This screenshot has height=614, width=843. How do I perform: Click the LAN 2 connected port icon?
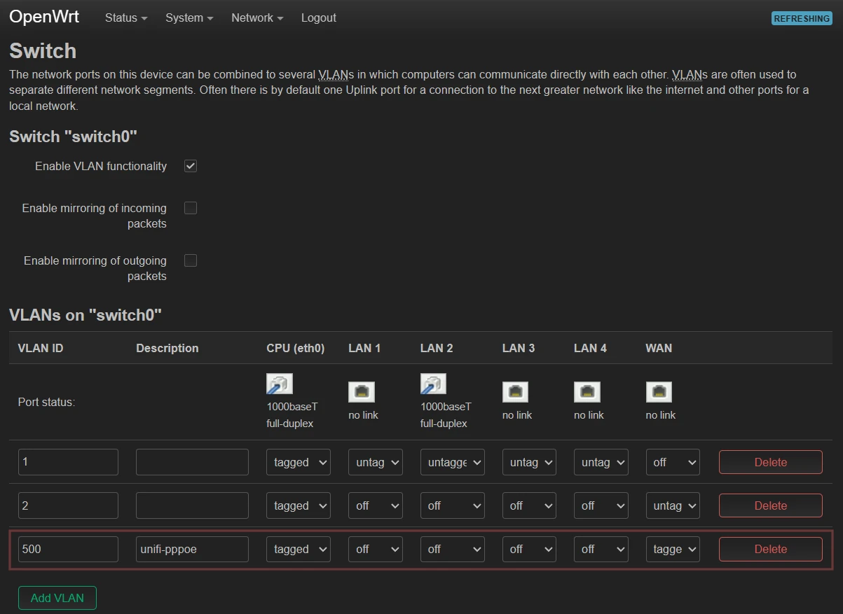(x=433, y=384)
